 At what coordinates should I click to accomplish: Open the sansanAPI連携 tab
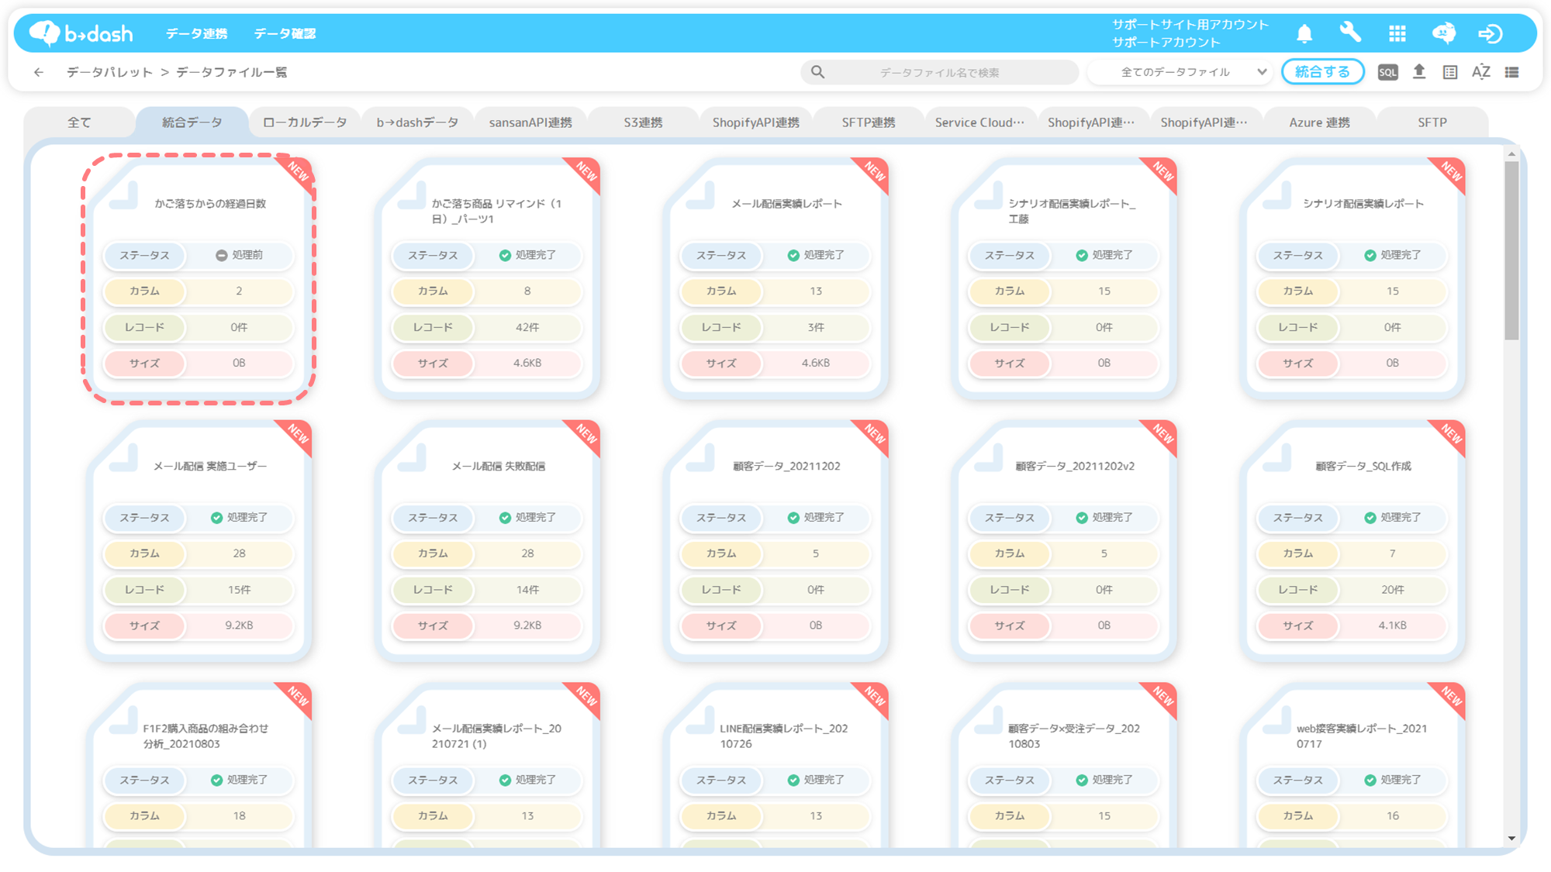tap(530, 122)
